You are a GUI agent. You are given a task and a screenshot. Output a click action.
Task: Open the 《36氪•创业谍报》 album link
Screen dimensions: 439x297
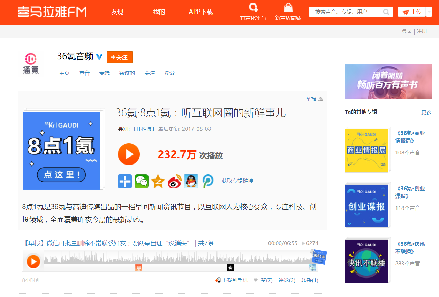click(410, 192)
